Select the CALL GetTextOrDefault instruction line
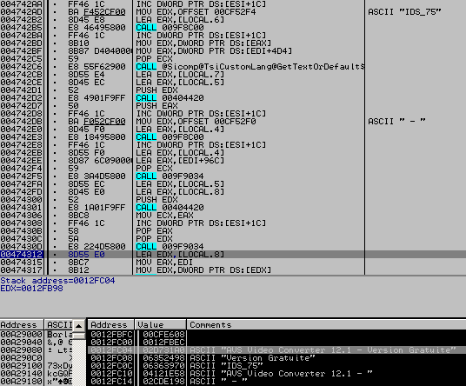 [x=233, y=67]
